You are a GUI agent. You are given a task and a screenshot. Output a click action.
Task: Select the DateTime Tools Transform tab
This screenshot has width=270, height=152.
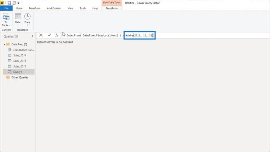112,8
